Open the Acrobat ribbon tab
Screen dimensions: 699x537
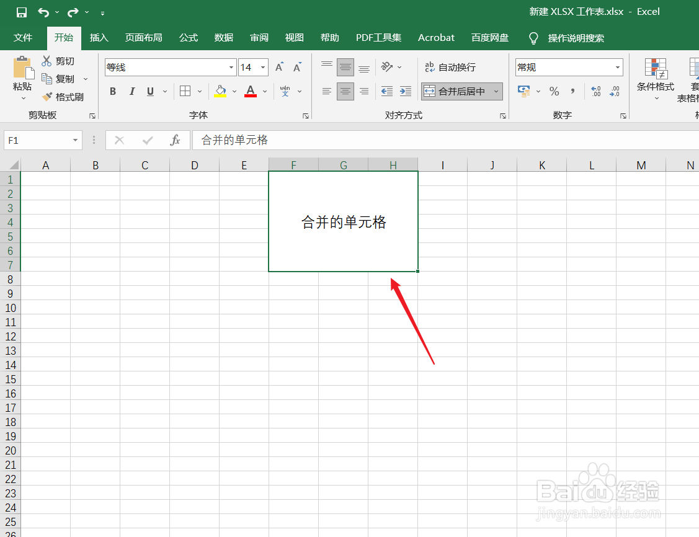coord(436,38)
